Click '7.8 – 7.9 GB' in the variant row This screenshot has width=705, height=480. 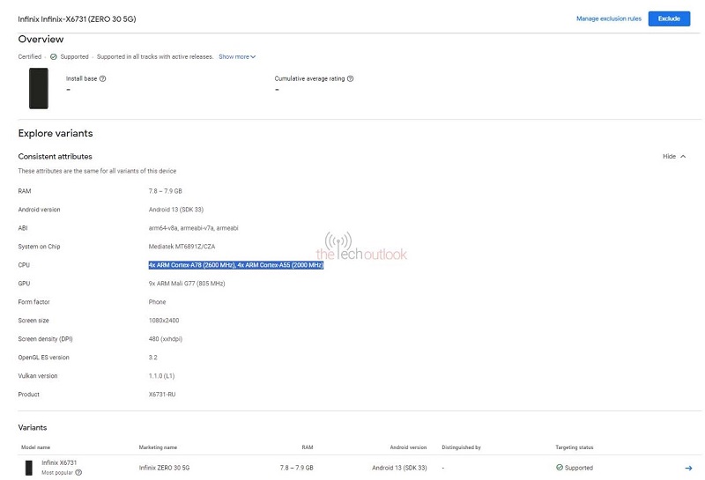click(x=296, y=468)
